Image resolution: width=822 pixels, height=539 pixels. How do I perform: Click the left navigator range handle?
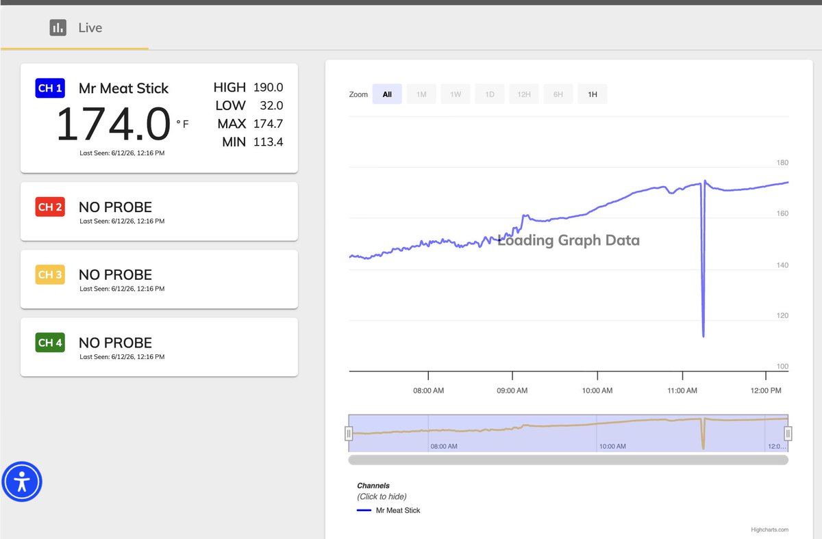(x=349, y=433)
